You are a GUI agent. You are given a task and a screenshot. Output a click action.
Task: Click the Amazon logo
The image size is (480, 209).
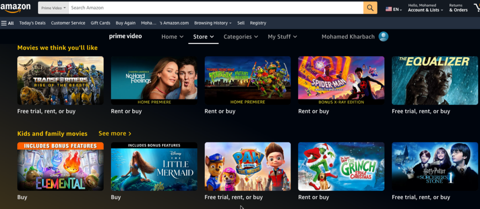(x=15, y=8)
